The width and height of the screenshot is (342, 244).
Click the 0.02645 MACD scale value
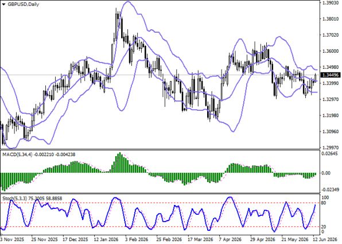coord(330,154)
